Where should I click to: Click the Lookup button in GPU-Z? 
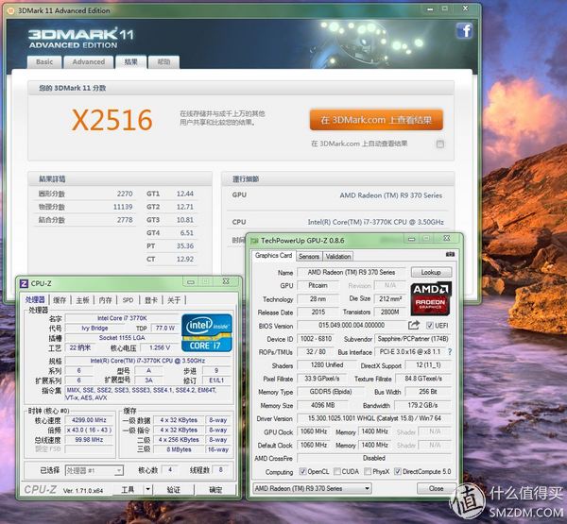click(431, 272)
